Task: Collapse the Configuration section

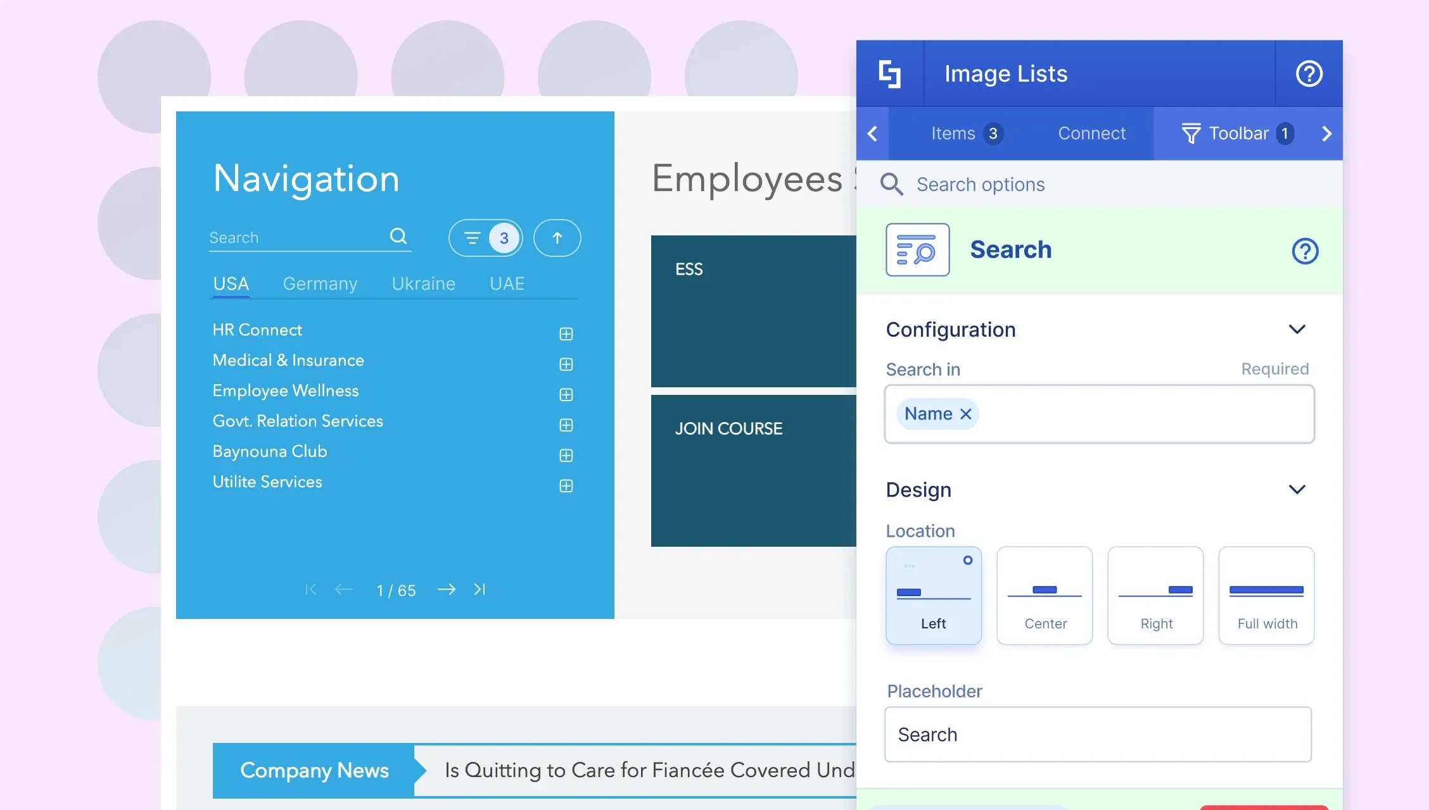Action: pyautogui.click(x=1297, y=329)
